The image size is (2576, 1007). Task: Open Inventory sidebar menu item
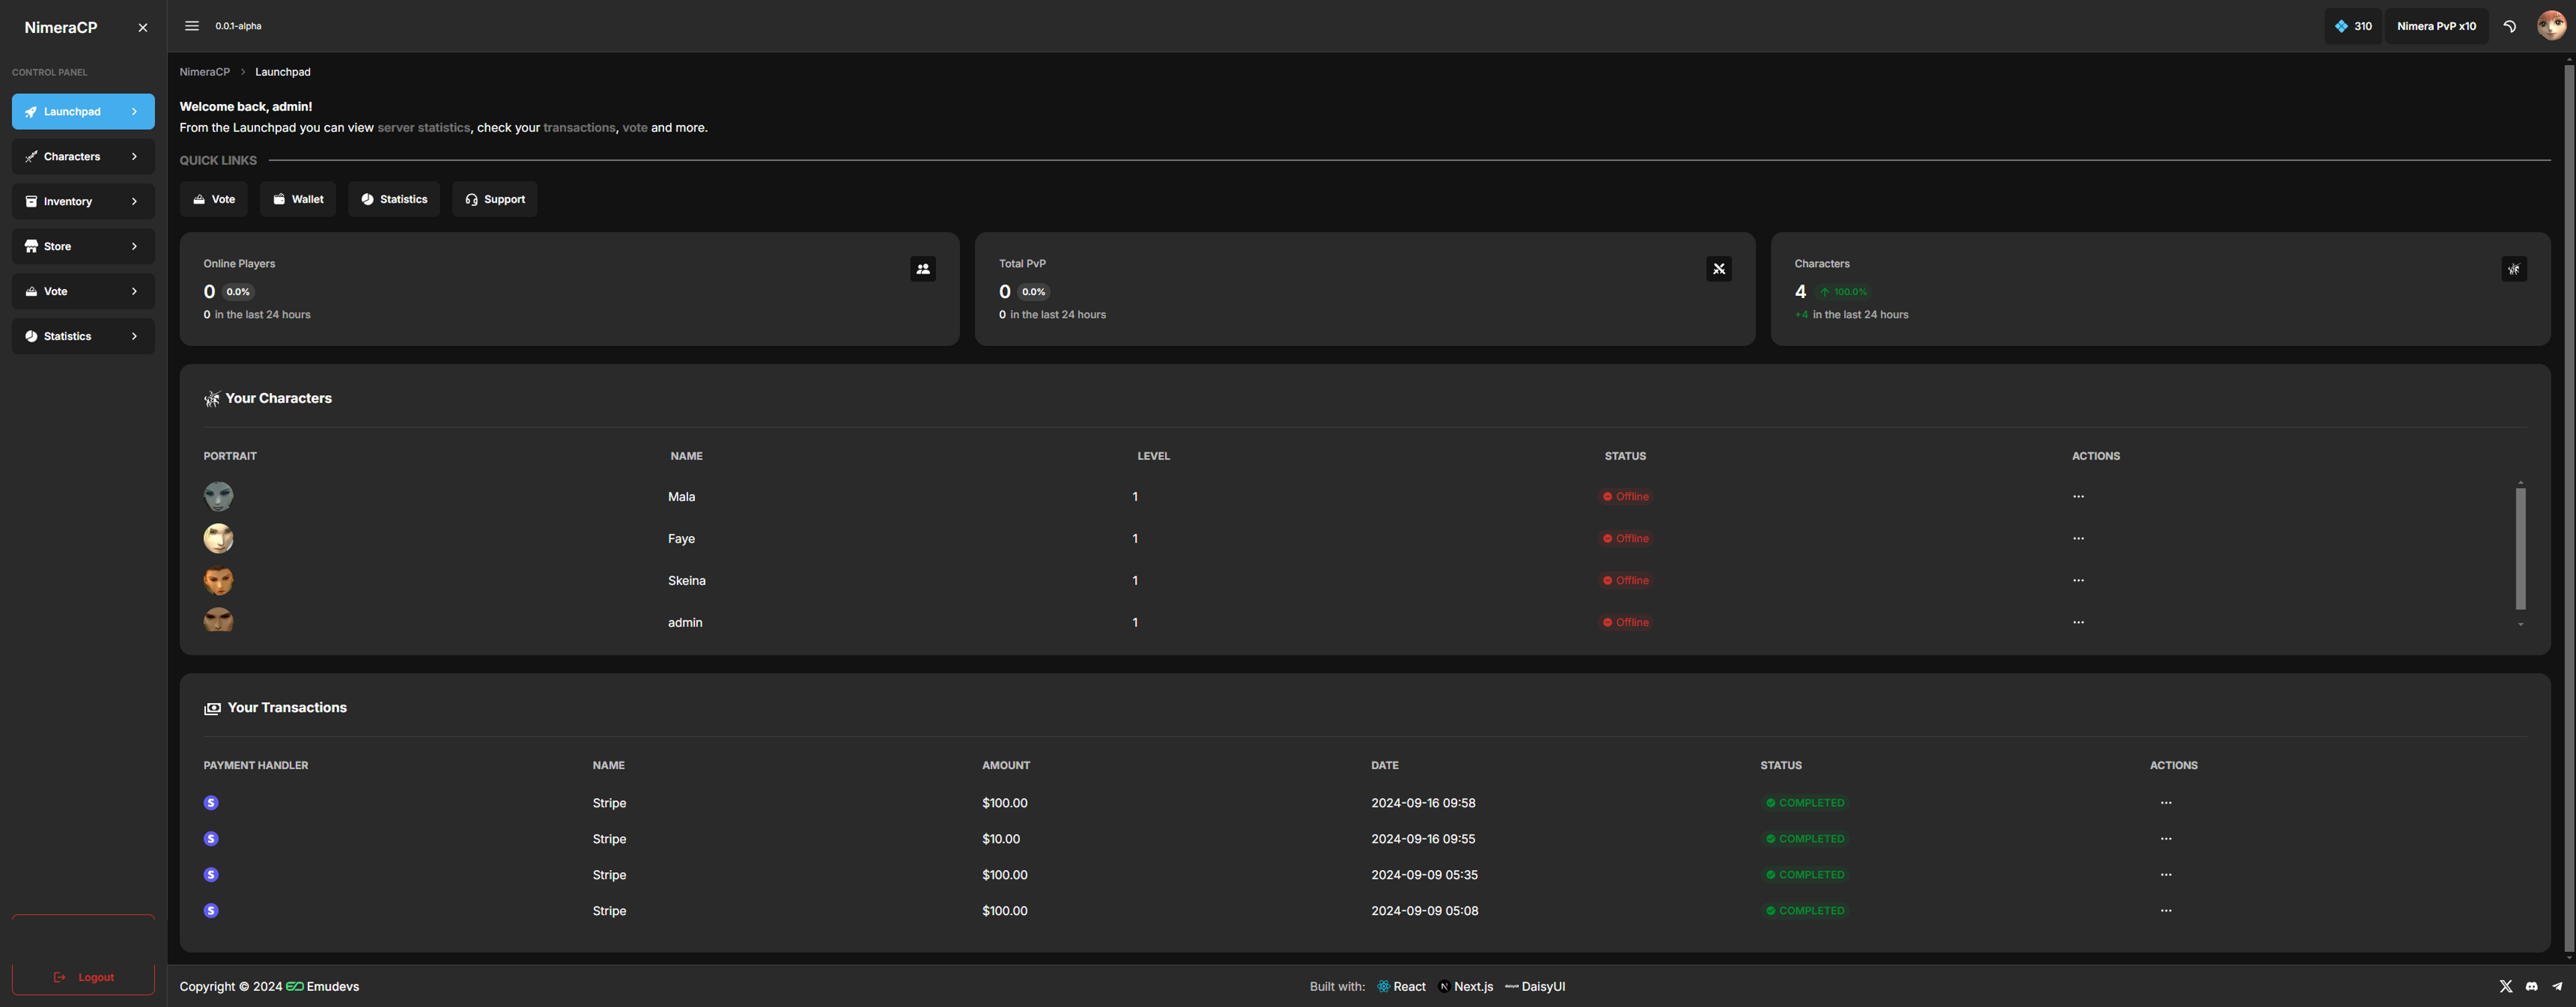83,201
